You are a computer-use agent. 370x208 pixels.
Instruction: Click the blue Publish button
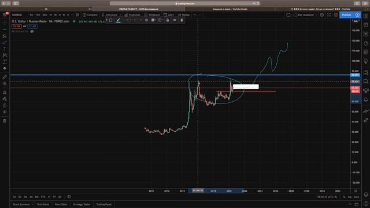pos(347,15)
